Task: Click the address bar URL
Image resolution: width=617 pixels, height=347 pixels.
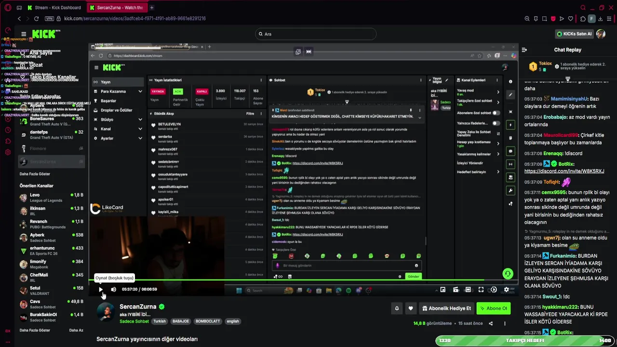Action: [x=135, y=18]
